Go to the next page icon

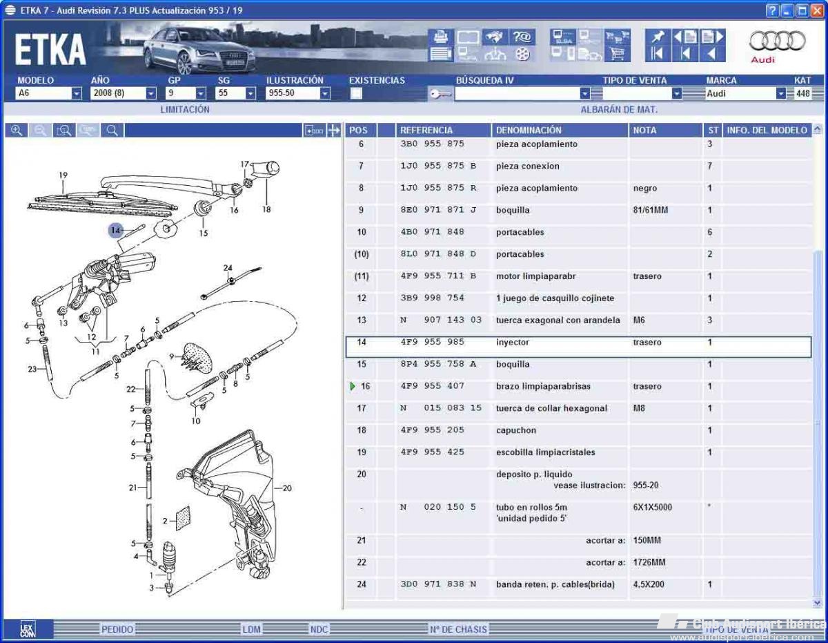click(713, 37)
